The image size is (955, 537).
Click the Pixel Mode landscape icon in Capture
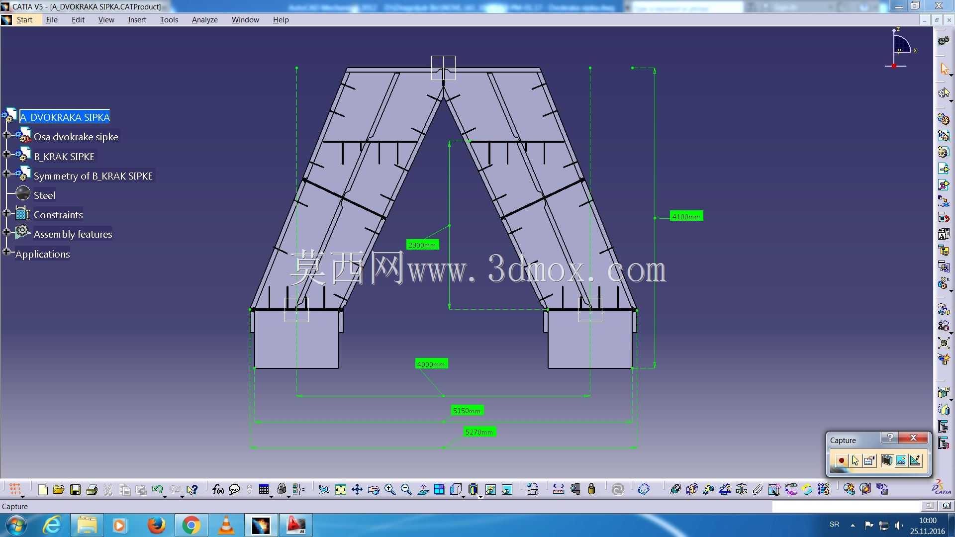coord(901,461)
